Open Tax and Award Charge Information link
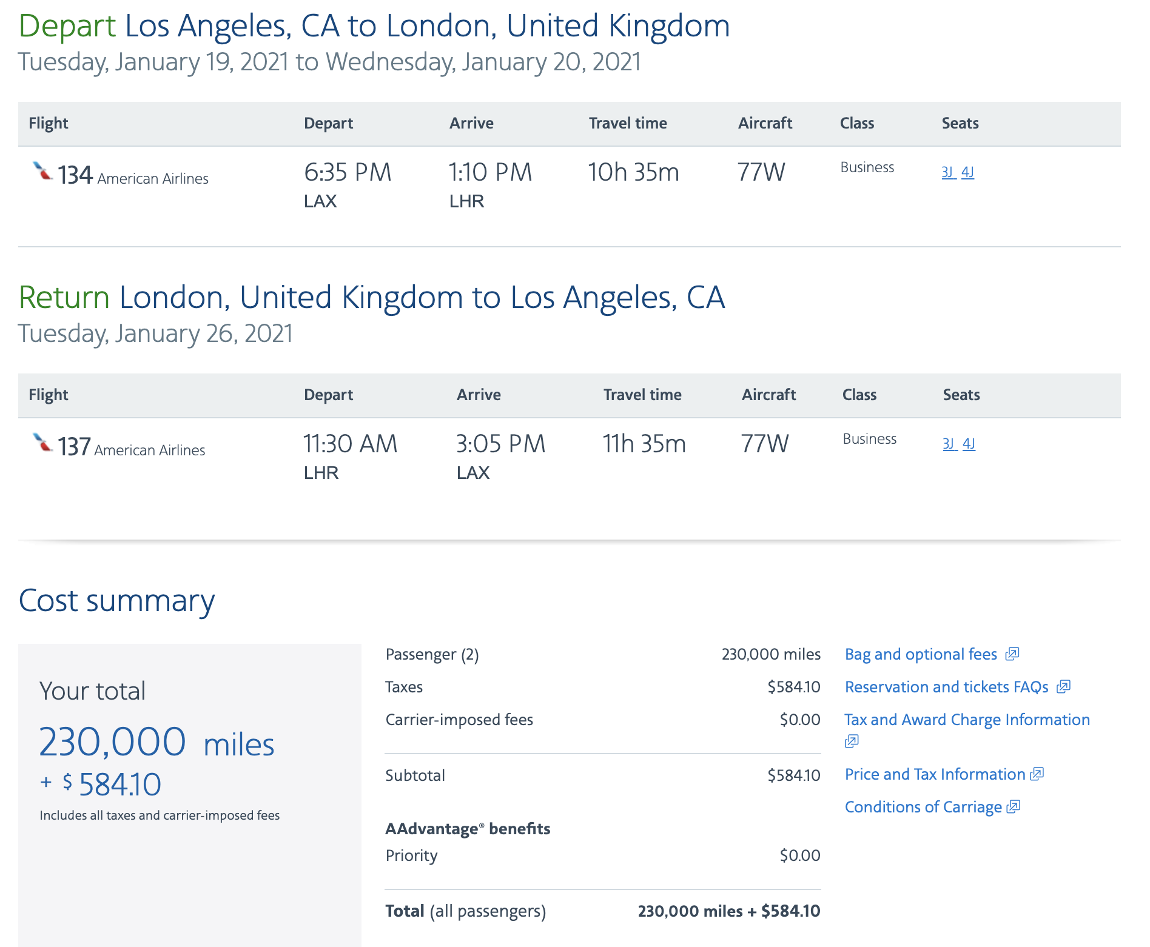Screen dimensions: 1150x947 pyautogui.click(x=967, y=720)
